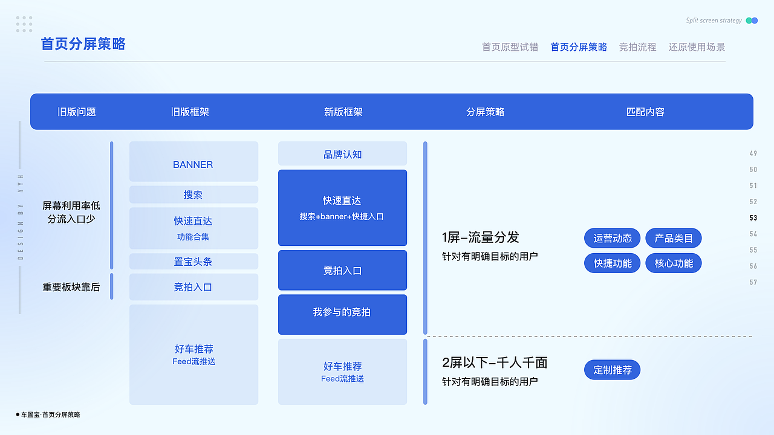Switch to the 首页原型试错 tab
The height and width of the screenshot is (435, 774).
point(510,47)
